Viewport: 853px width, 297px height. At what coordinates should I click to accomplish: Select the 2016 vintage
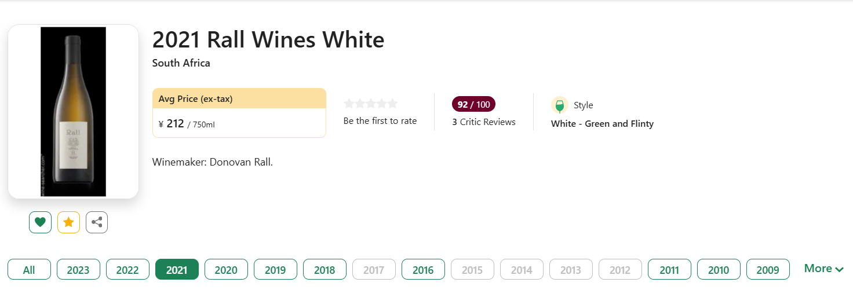pyautogui.click(x=423, y=270)
